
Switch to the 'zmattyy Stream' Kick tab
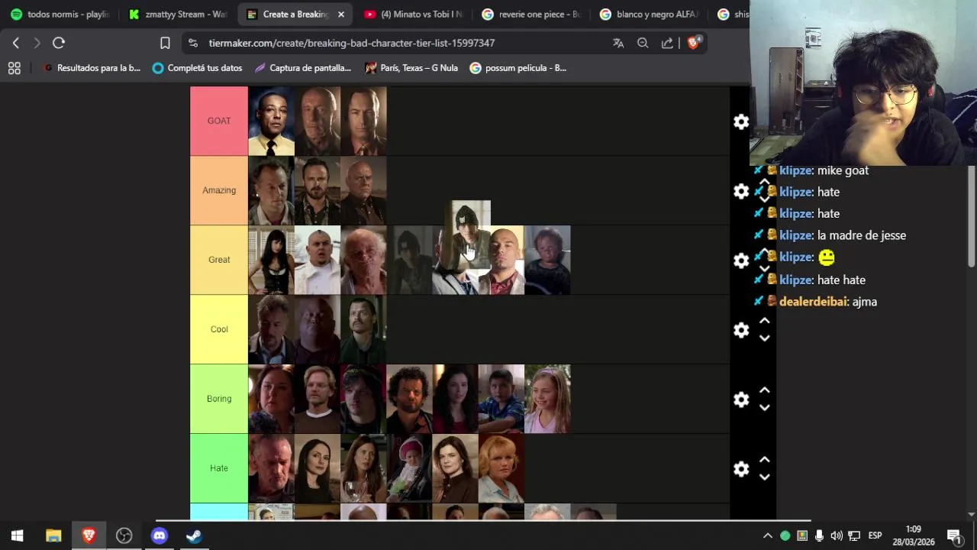tap(178, 15)
